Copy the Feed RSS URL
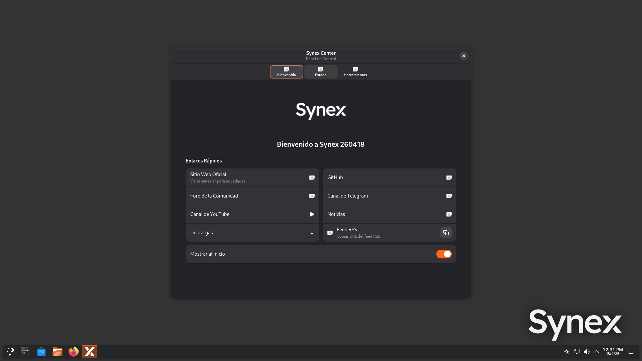 [446, 233]
